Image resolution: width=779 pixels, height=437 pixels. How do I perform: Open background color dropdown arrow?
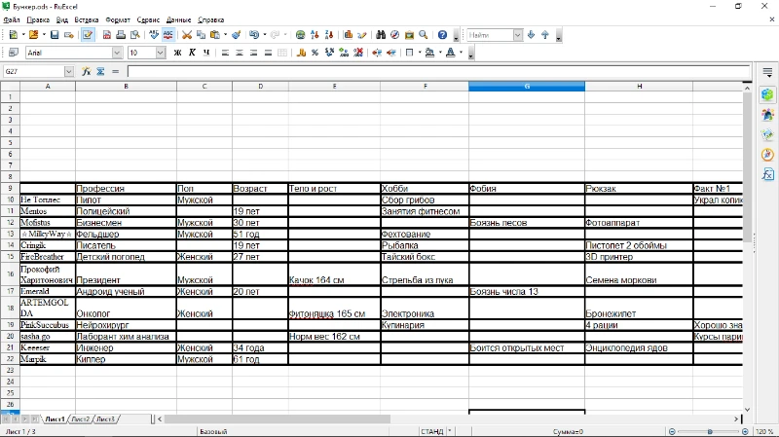point(440,53)
